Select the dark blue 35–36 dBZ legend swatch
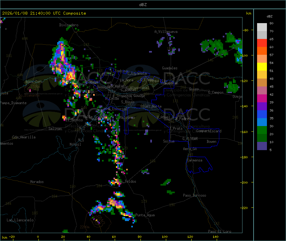 [262, 114]
